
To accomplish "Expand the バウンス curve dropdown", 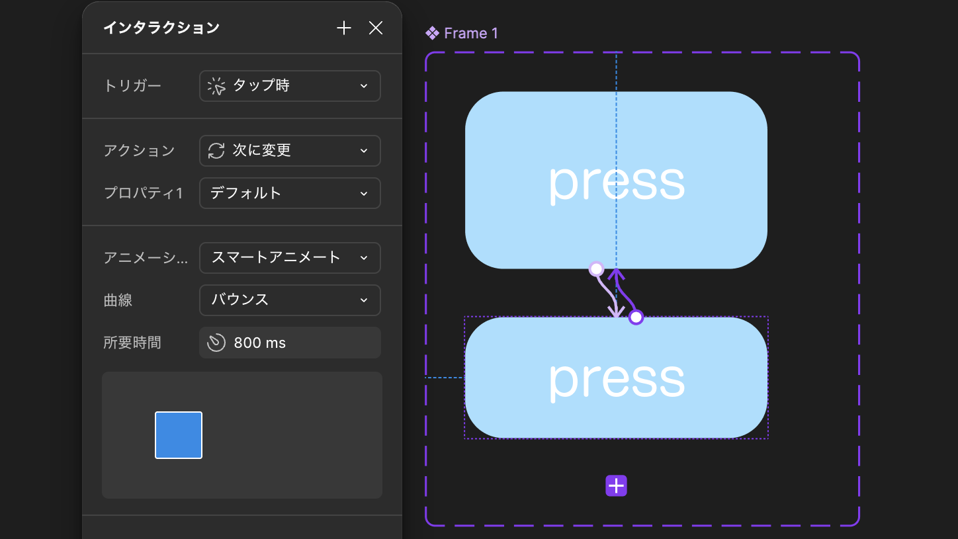I will (290, 300).
